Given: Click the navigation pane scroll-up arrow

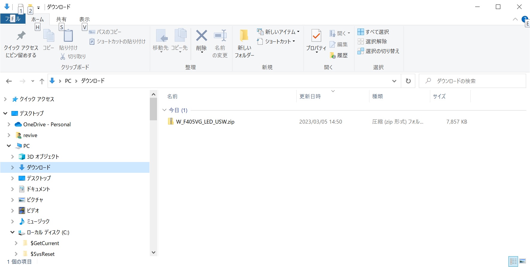Looking at the screenshot, I should (x=153, y=94).
